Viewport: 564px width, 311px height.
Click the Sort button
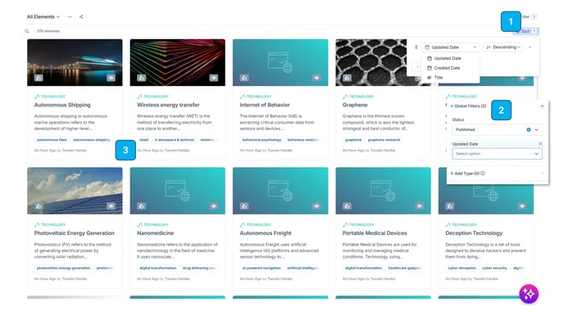pos(525,31)
